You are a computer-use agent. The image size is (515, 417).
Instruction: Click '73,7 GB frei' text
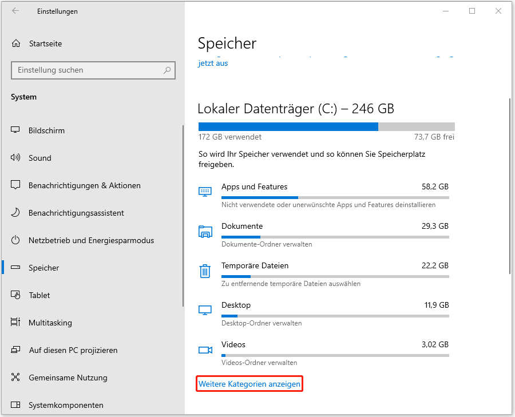pos(434,137)
